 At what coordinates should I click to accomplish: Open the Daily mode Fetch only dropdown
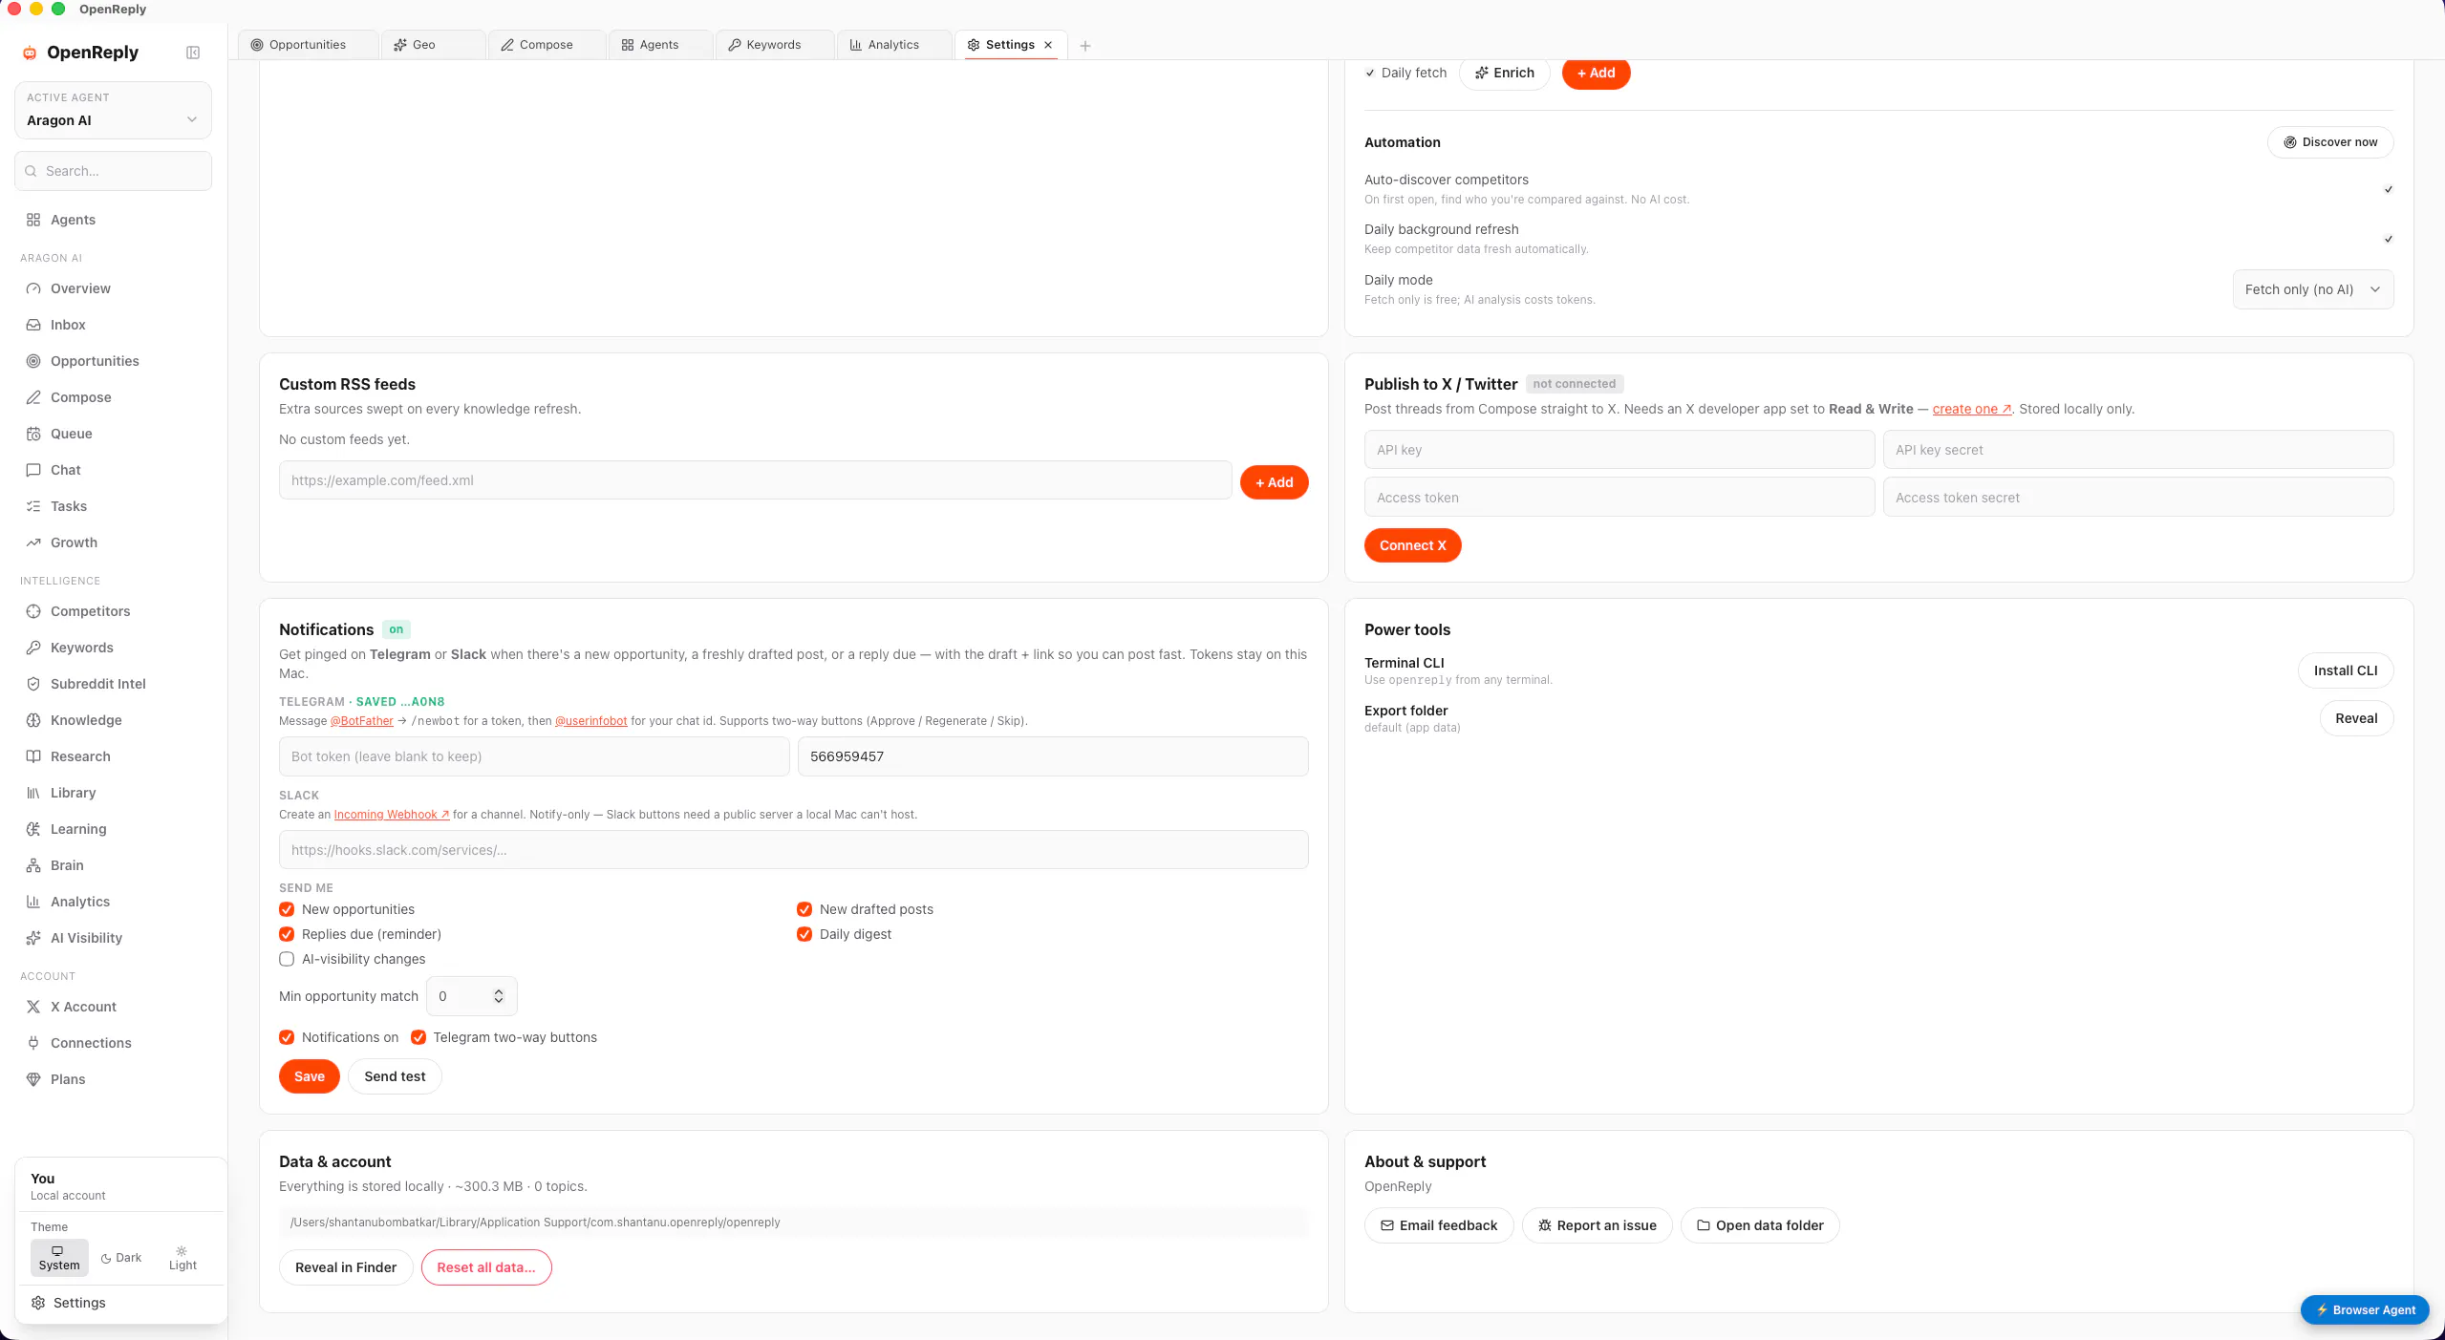(x=2312, y=289)
